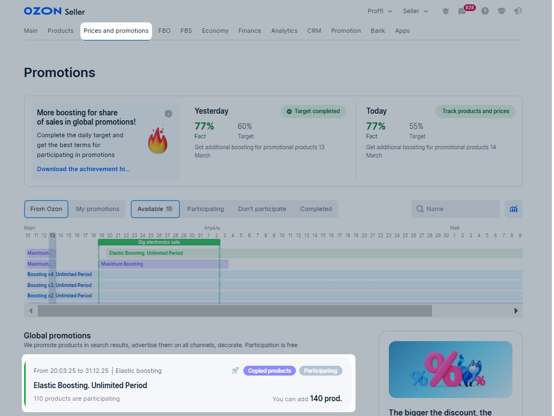Select the From Ozon filter
The width and height of the screenshot is (554, 416).
pyautogui.click(x=46, y=209)
